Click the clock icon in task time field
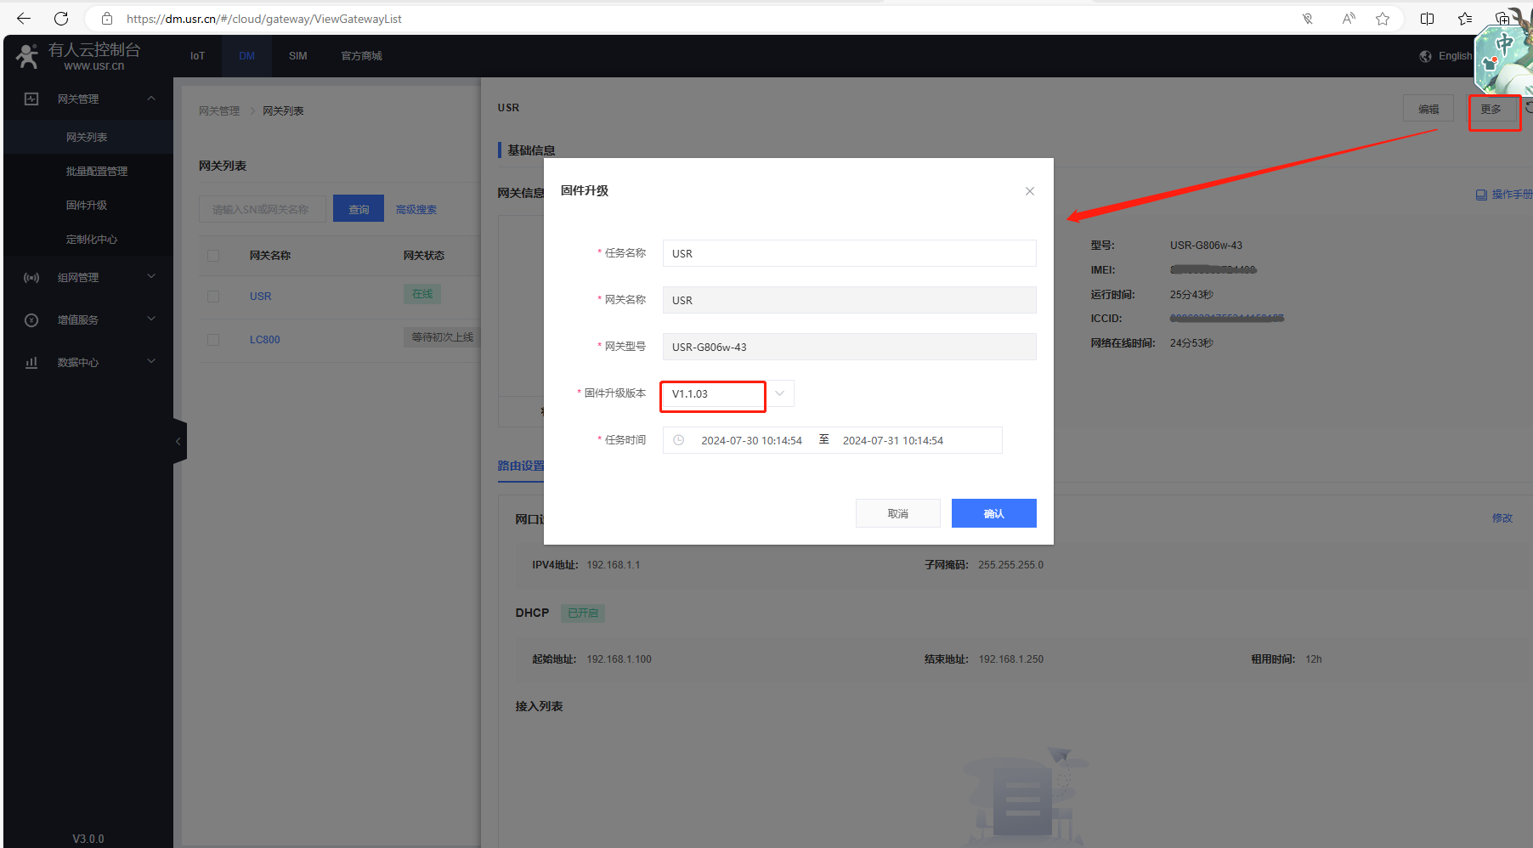This screenshot has height=848, width=1533. tap(678, 440)
